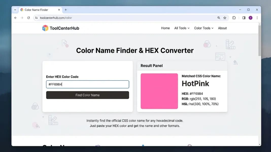Click the Color Name Finder & HEX Converter heading
Image resolution: width=271 pixels, height=152 pixels.
[135, 51]
